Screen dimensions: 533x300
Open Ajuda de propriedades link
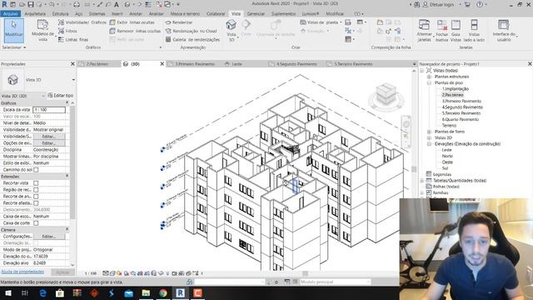[22, 272]
